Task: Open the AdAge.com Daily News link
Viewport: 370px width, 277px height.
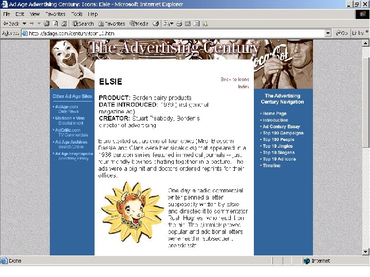Action: 66,109
